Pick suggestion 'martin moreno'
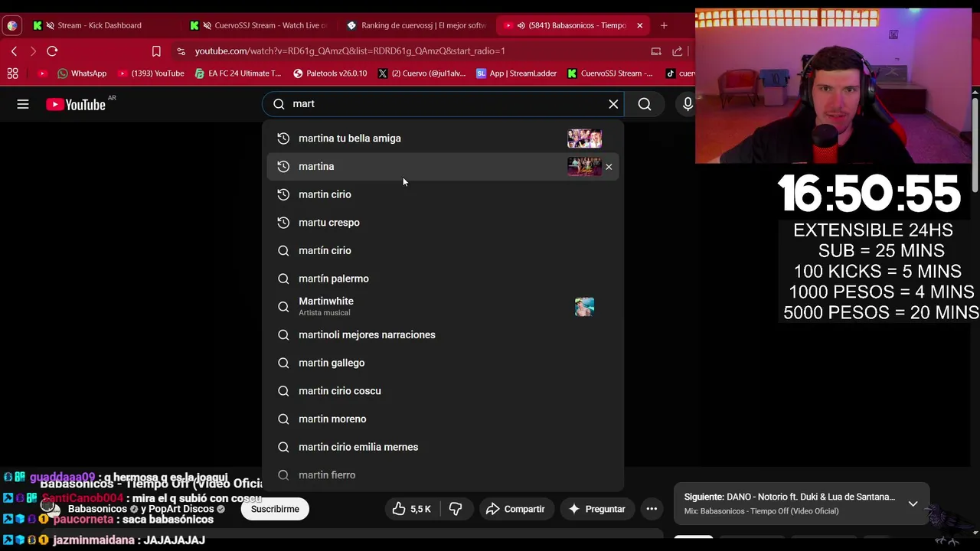 443,419
